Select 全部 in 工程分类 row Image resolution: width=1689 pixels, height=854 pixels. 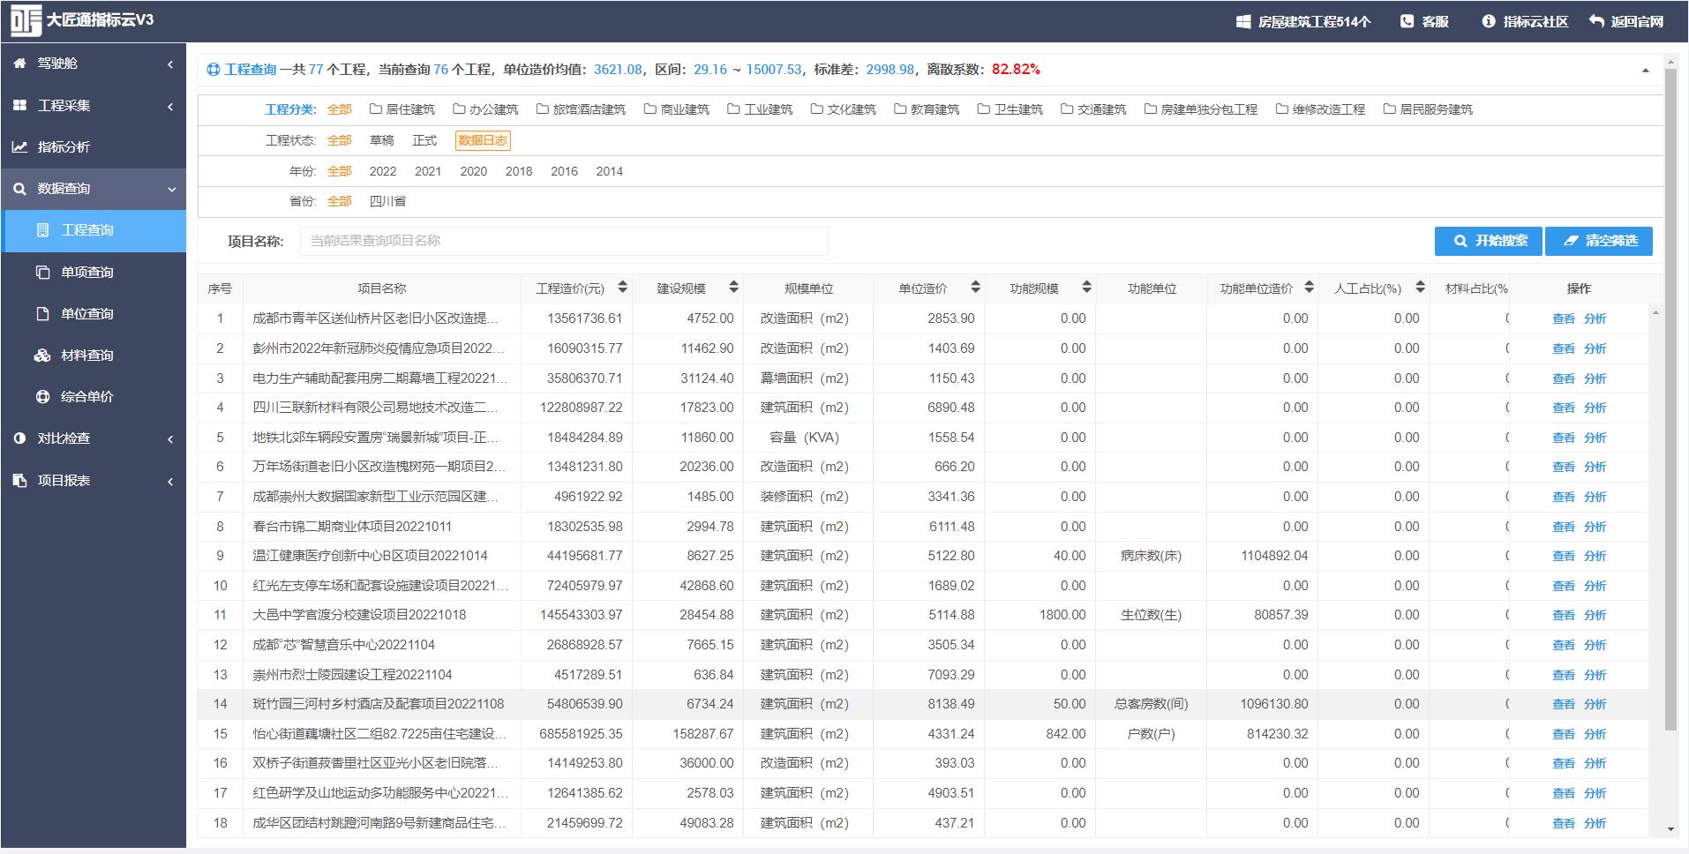[x=340, y=109]
